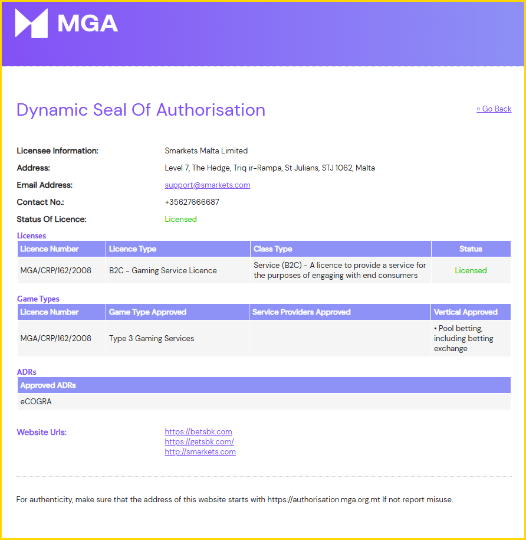Select MGA/CRP/162/2008 in the Game Types table
526x540 pixels.
click(56, 339)
